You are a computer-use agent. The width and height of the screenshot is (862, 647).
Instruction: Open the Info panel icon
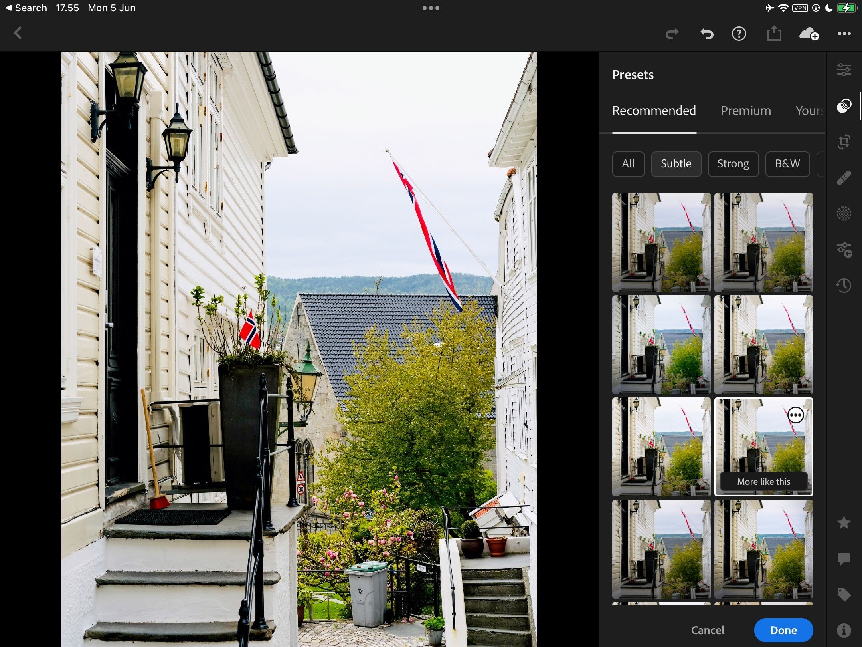coord(844,630)
